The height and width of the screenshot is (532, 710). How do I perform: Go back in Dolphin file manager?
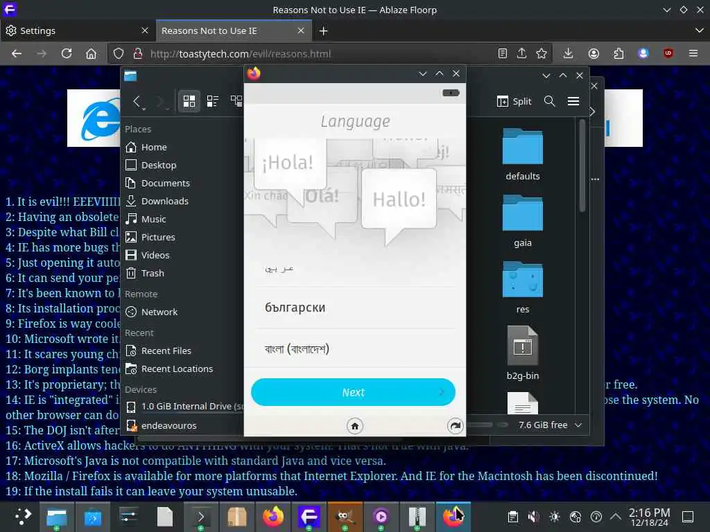[x=137, y=101]
